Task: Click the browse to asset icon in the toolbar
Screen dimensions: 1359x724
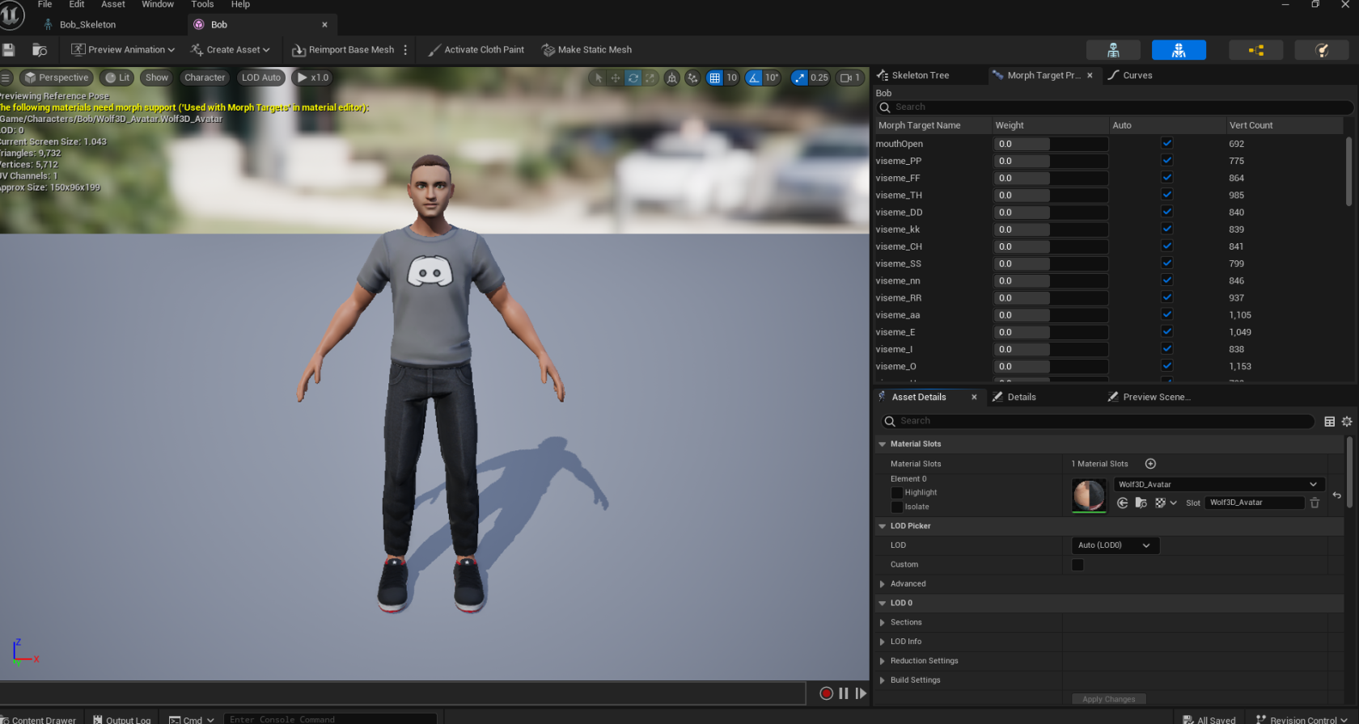Action: click(x=39, y=50)
